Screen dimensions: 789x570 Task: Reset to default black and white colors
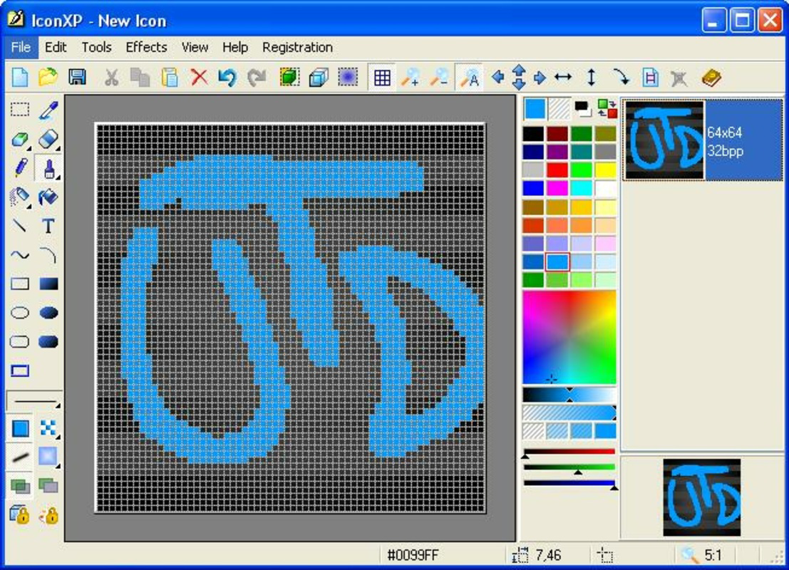click(x=583, y=108)
